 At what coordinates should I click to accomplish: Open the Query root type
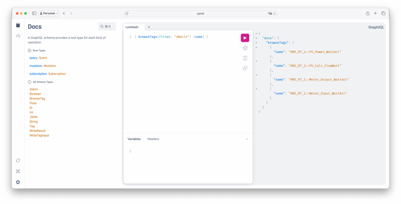pos(43,58)
